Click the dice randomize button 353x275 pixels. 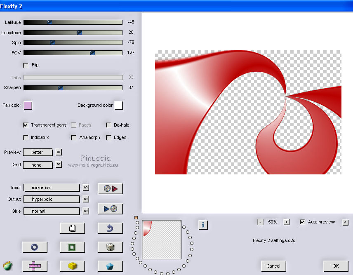click(x=111, y=247)
